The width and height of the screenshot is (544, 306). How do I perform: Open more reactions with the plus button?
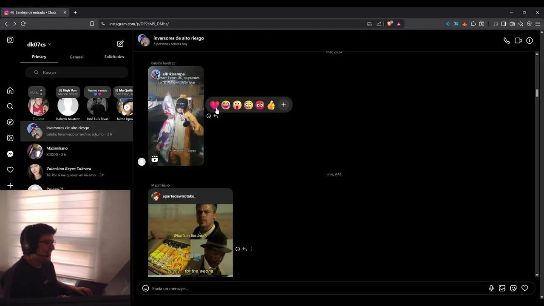[283, 105]
